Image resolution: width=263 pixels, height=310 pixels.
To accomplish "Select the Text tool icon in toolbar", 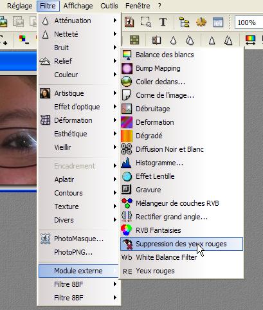I will tap(163, 22).
